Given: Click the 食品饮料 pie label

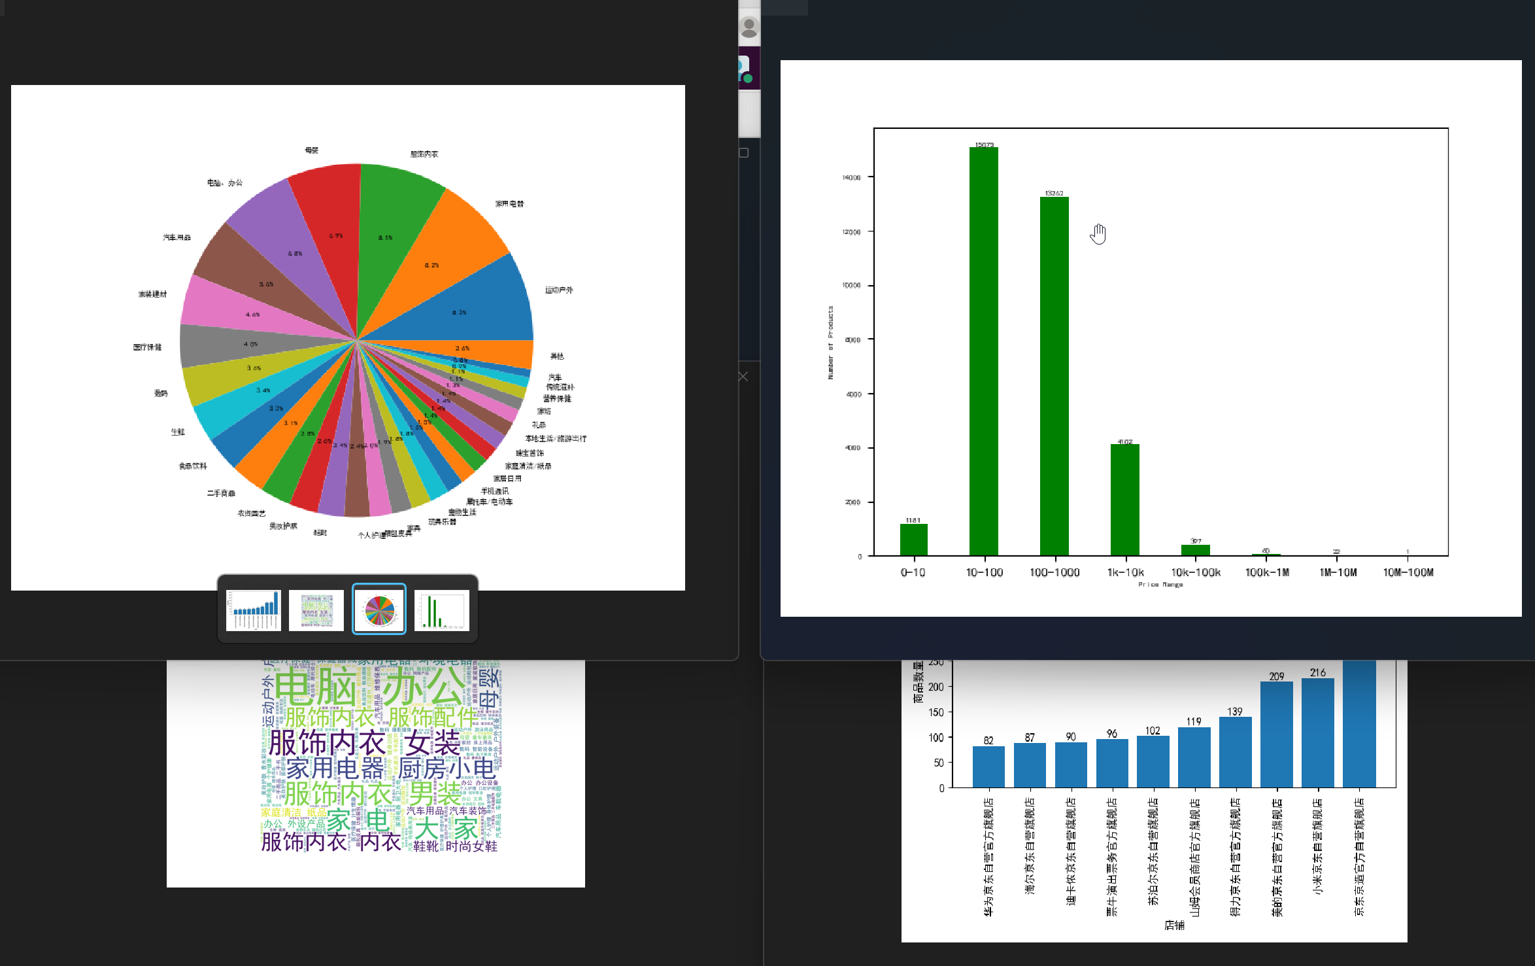Looking at the screenshot, I should click(x=193, y=466).
